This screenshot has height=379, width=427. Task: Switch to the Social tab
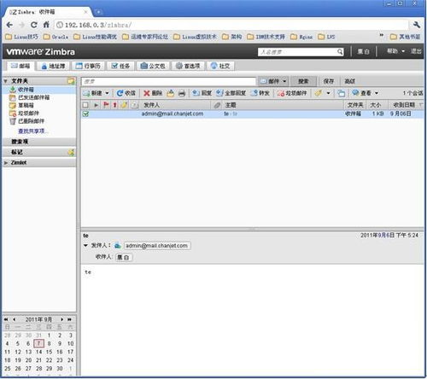point(220,66)
